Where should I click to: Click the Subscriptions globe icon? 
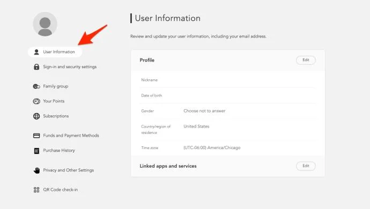click(x=36, y=116)
